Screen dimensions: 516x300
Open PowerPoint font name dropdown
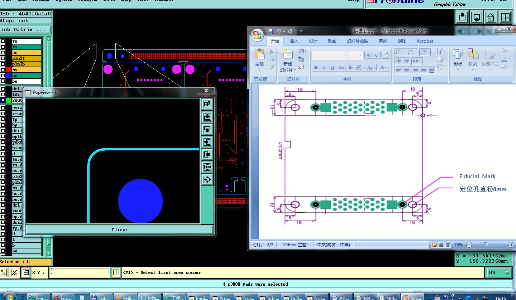coord(345,55)
